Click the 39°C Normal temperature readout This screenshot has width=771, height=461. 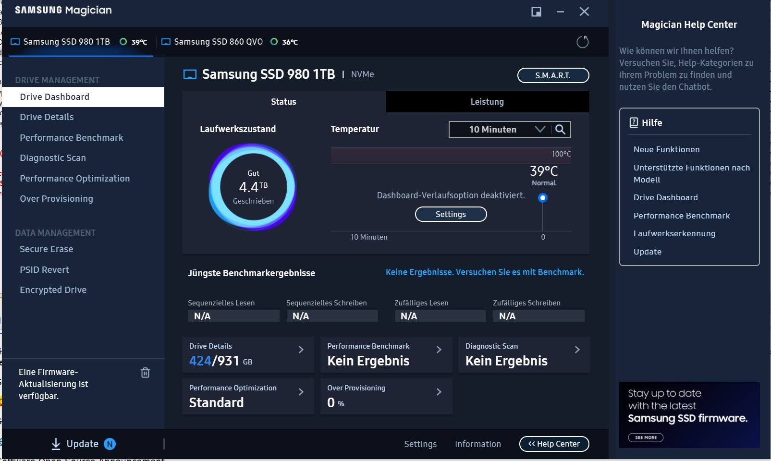click(544, 175)
